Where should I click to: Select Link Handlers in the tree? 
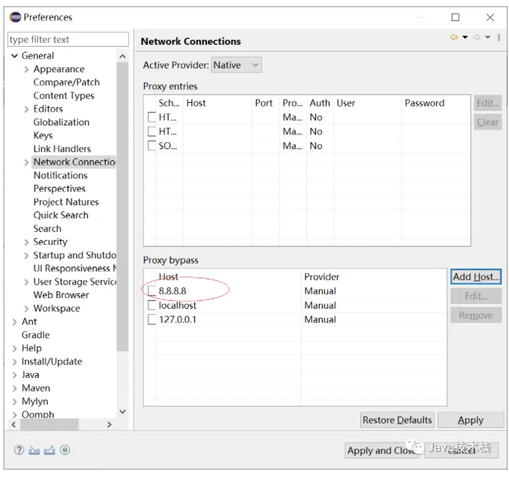point(62,149)
